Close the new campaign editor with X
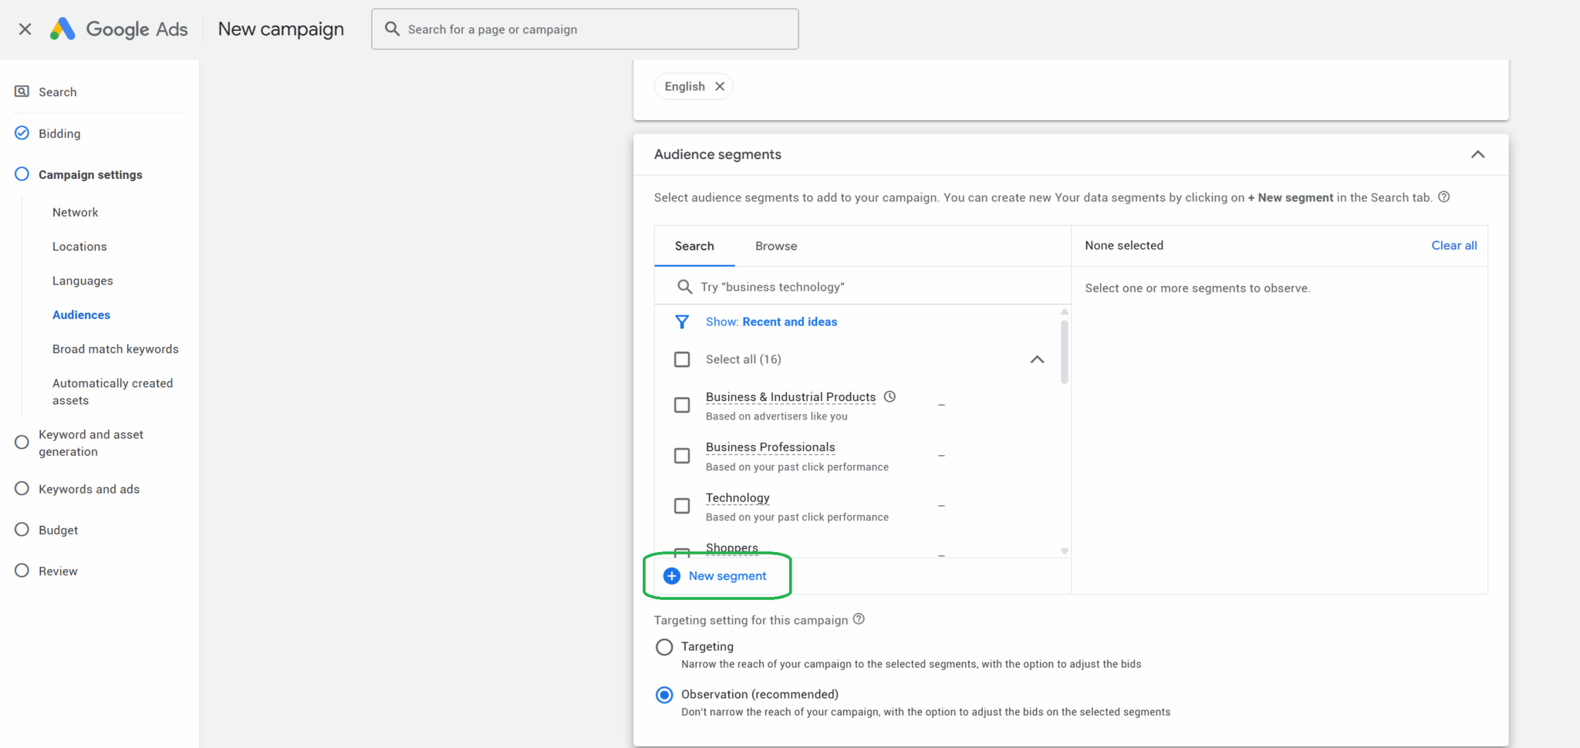Screen dimensions: 1580x748 tap(25, 29)
